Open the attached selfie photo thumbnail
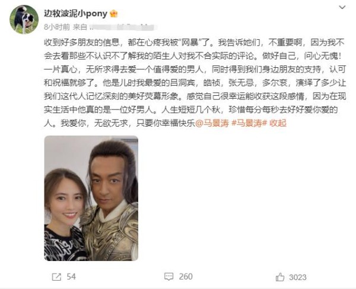The width and height of the screenshot is (356, 289). point(91,198)
